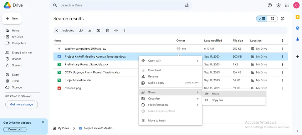Viewport: 302px width, 135px height.
Task: Select Share in the submenu
Action: click(234, 94)
